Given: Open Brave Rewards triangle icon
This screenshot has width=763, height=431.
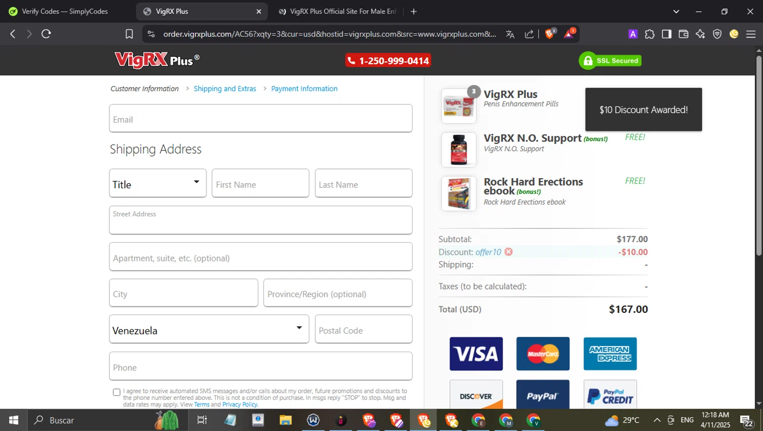Looking at the screenshot, I should (x=569, y=34).
